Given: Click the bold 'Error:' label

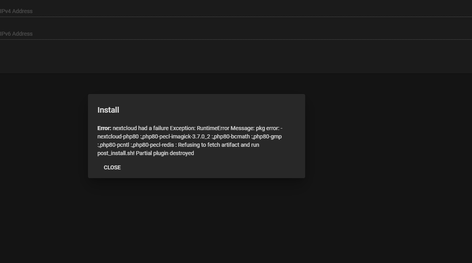Looking at the screenshot, I should tap(104, 129).
